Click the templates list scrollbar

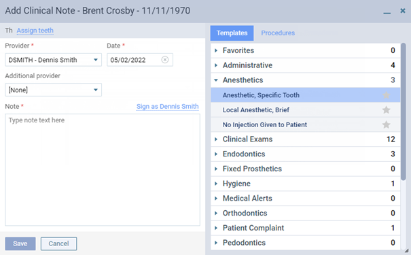tap(404, 112)
